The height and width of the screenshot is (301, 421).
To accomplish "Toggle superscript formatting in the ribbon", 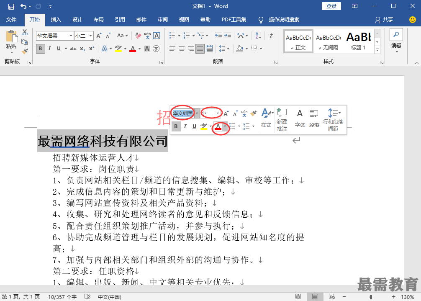I will point(92,49).
